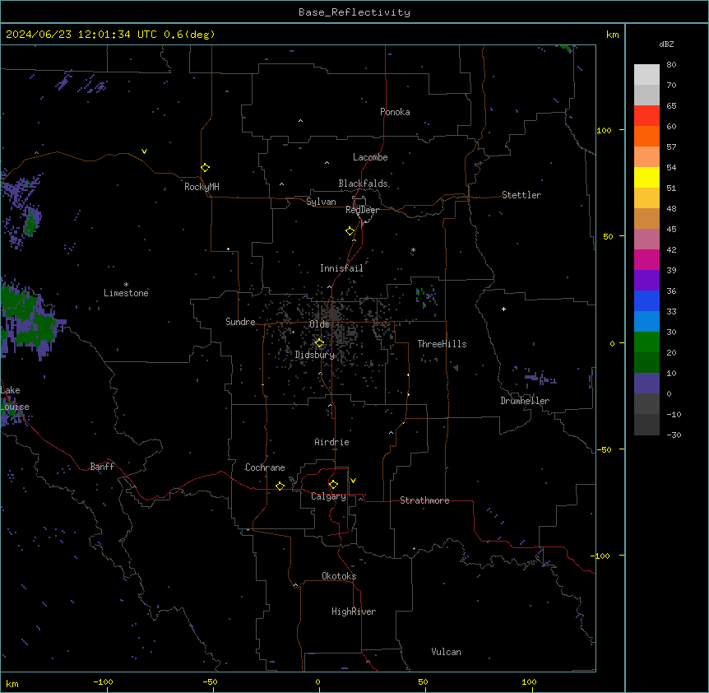Image resolution: width=709 pixels, height=693 pixels.
Task: Select the blue 36 dBZ legend swatch
Action: [x=646, y=300]
